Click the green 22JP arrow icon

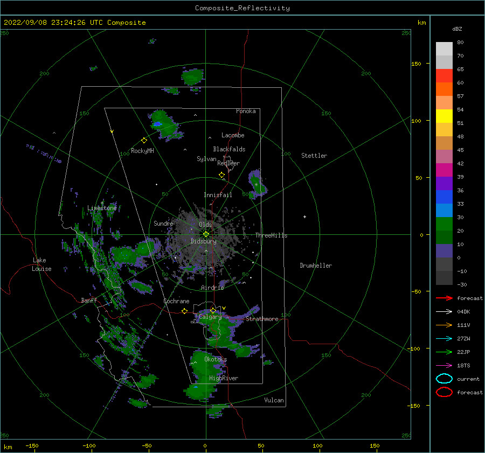444,352
